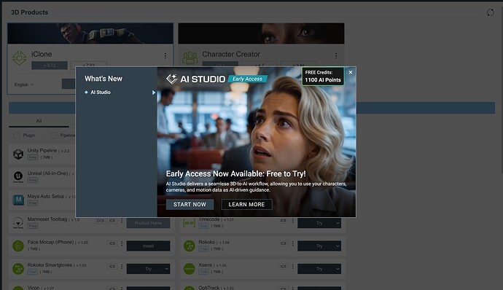Image resolution: width=503 pixels, height=290 pixels.
Task: Click the CC5 tag on Marmoset Toolbag
Action: [x=101, y=221]
